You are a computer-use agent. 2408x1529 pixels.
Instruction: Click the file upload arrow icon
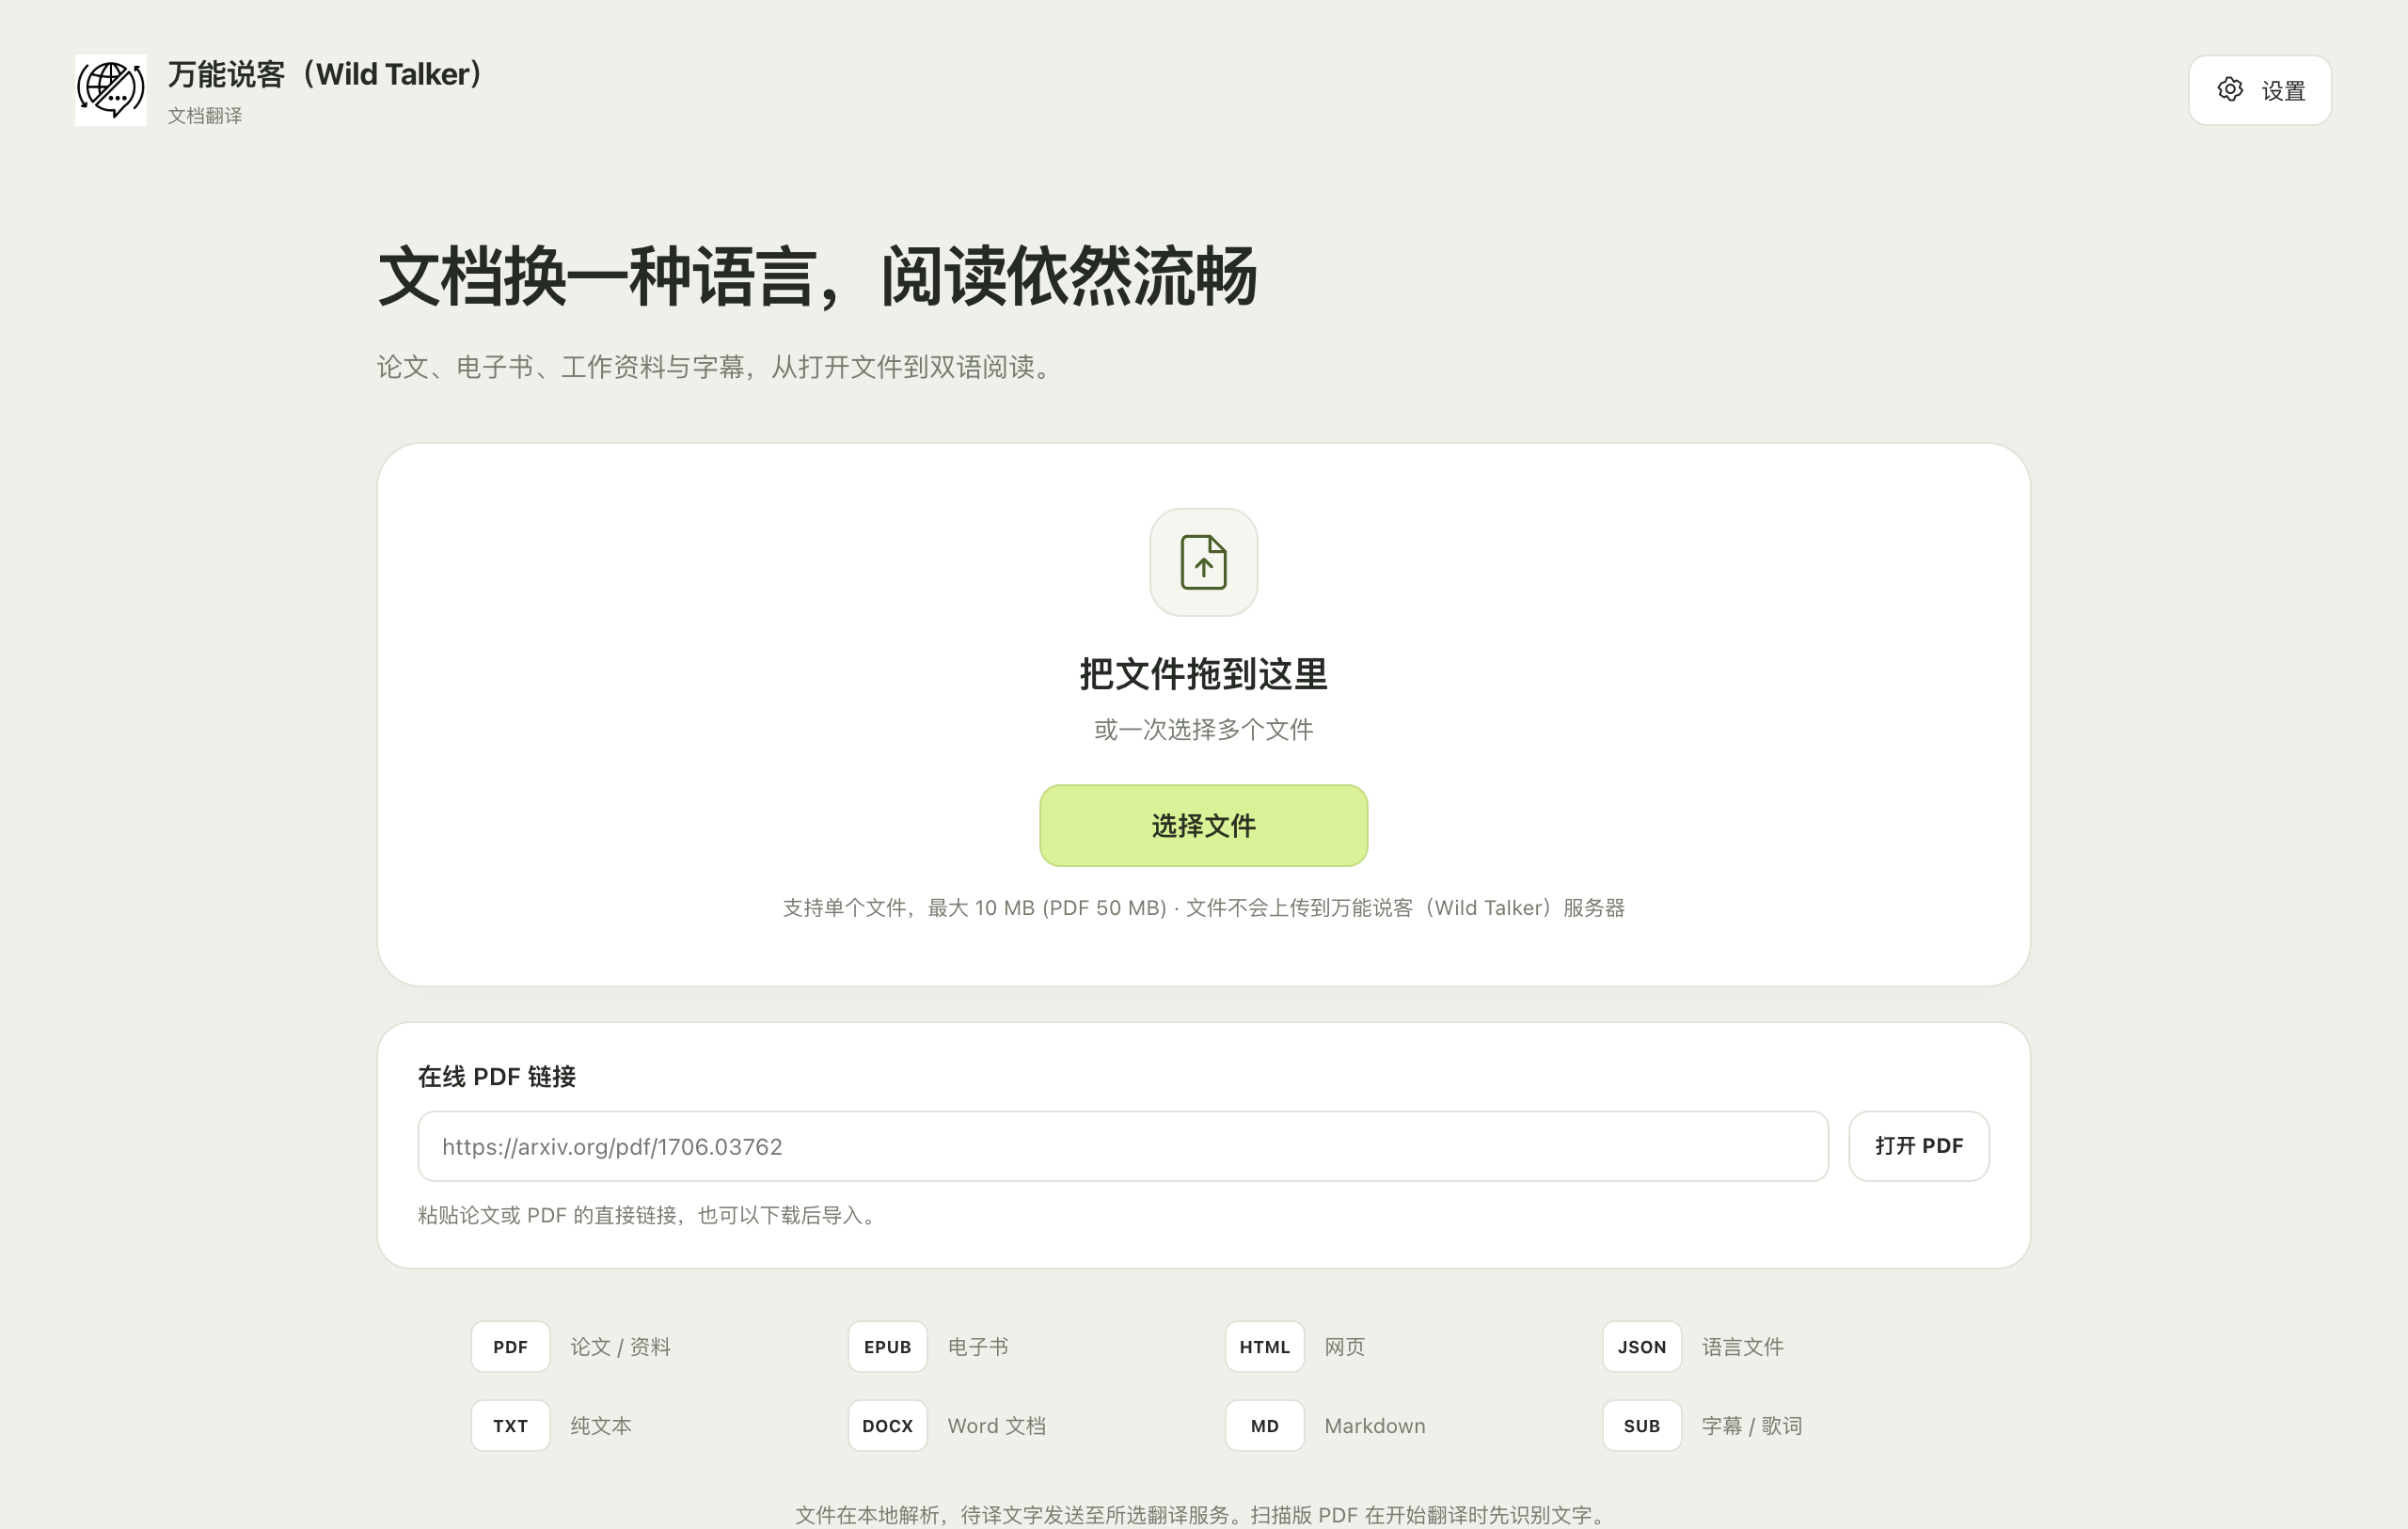1203,562
